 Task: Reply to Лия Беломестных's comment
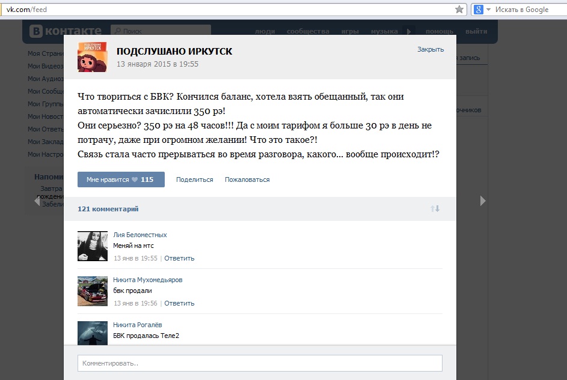point(179,258)
